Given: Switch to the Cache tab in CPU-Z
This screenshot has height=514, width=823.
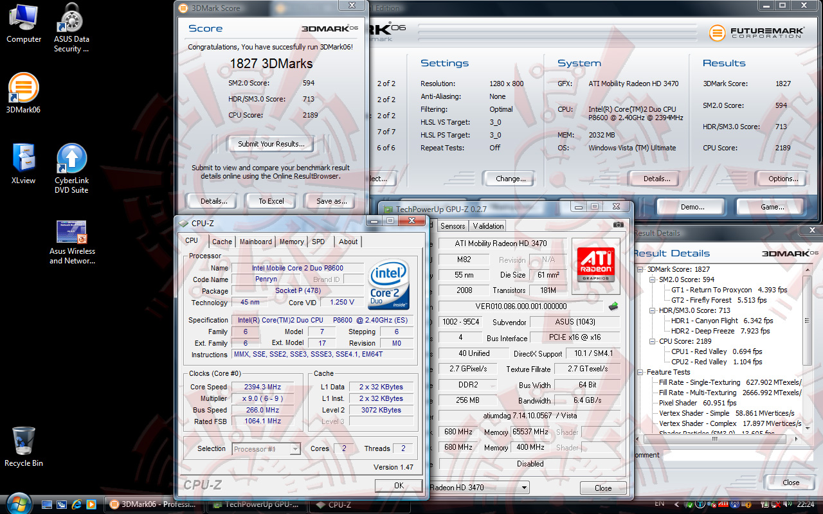Looking at the screenshot, I should tap(222, 242).
